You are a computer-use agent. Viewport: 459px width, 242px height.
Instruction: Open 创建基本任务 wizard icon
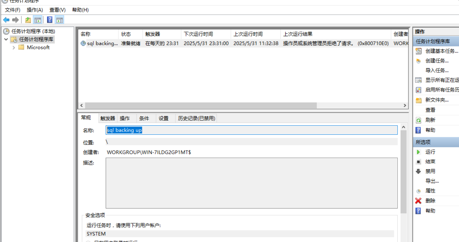(418, 51)
